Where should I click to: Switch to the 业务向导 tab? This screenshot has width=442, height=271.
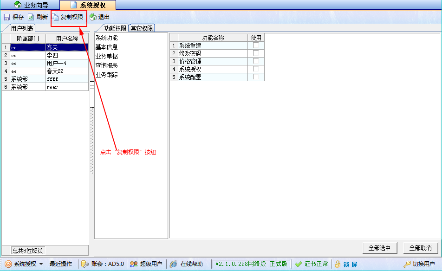click(30, 6)
